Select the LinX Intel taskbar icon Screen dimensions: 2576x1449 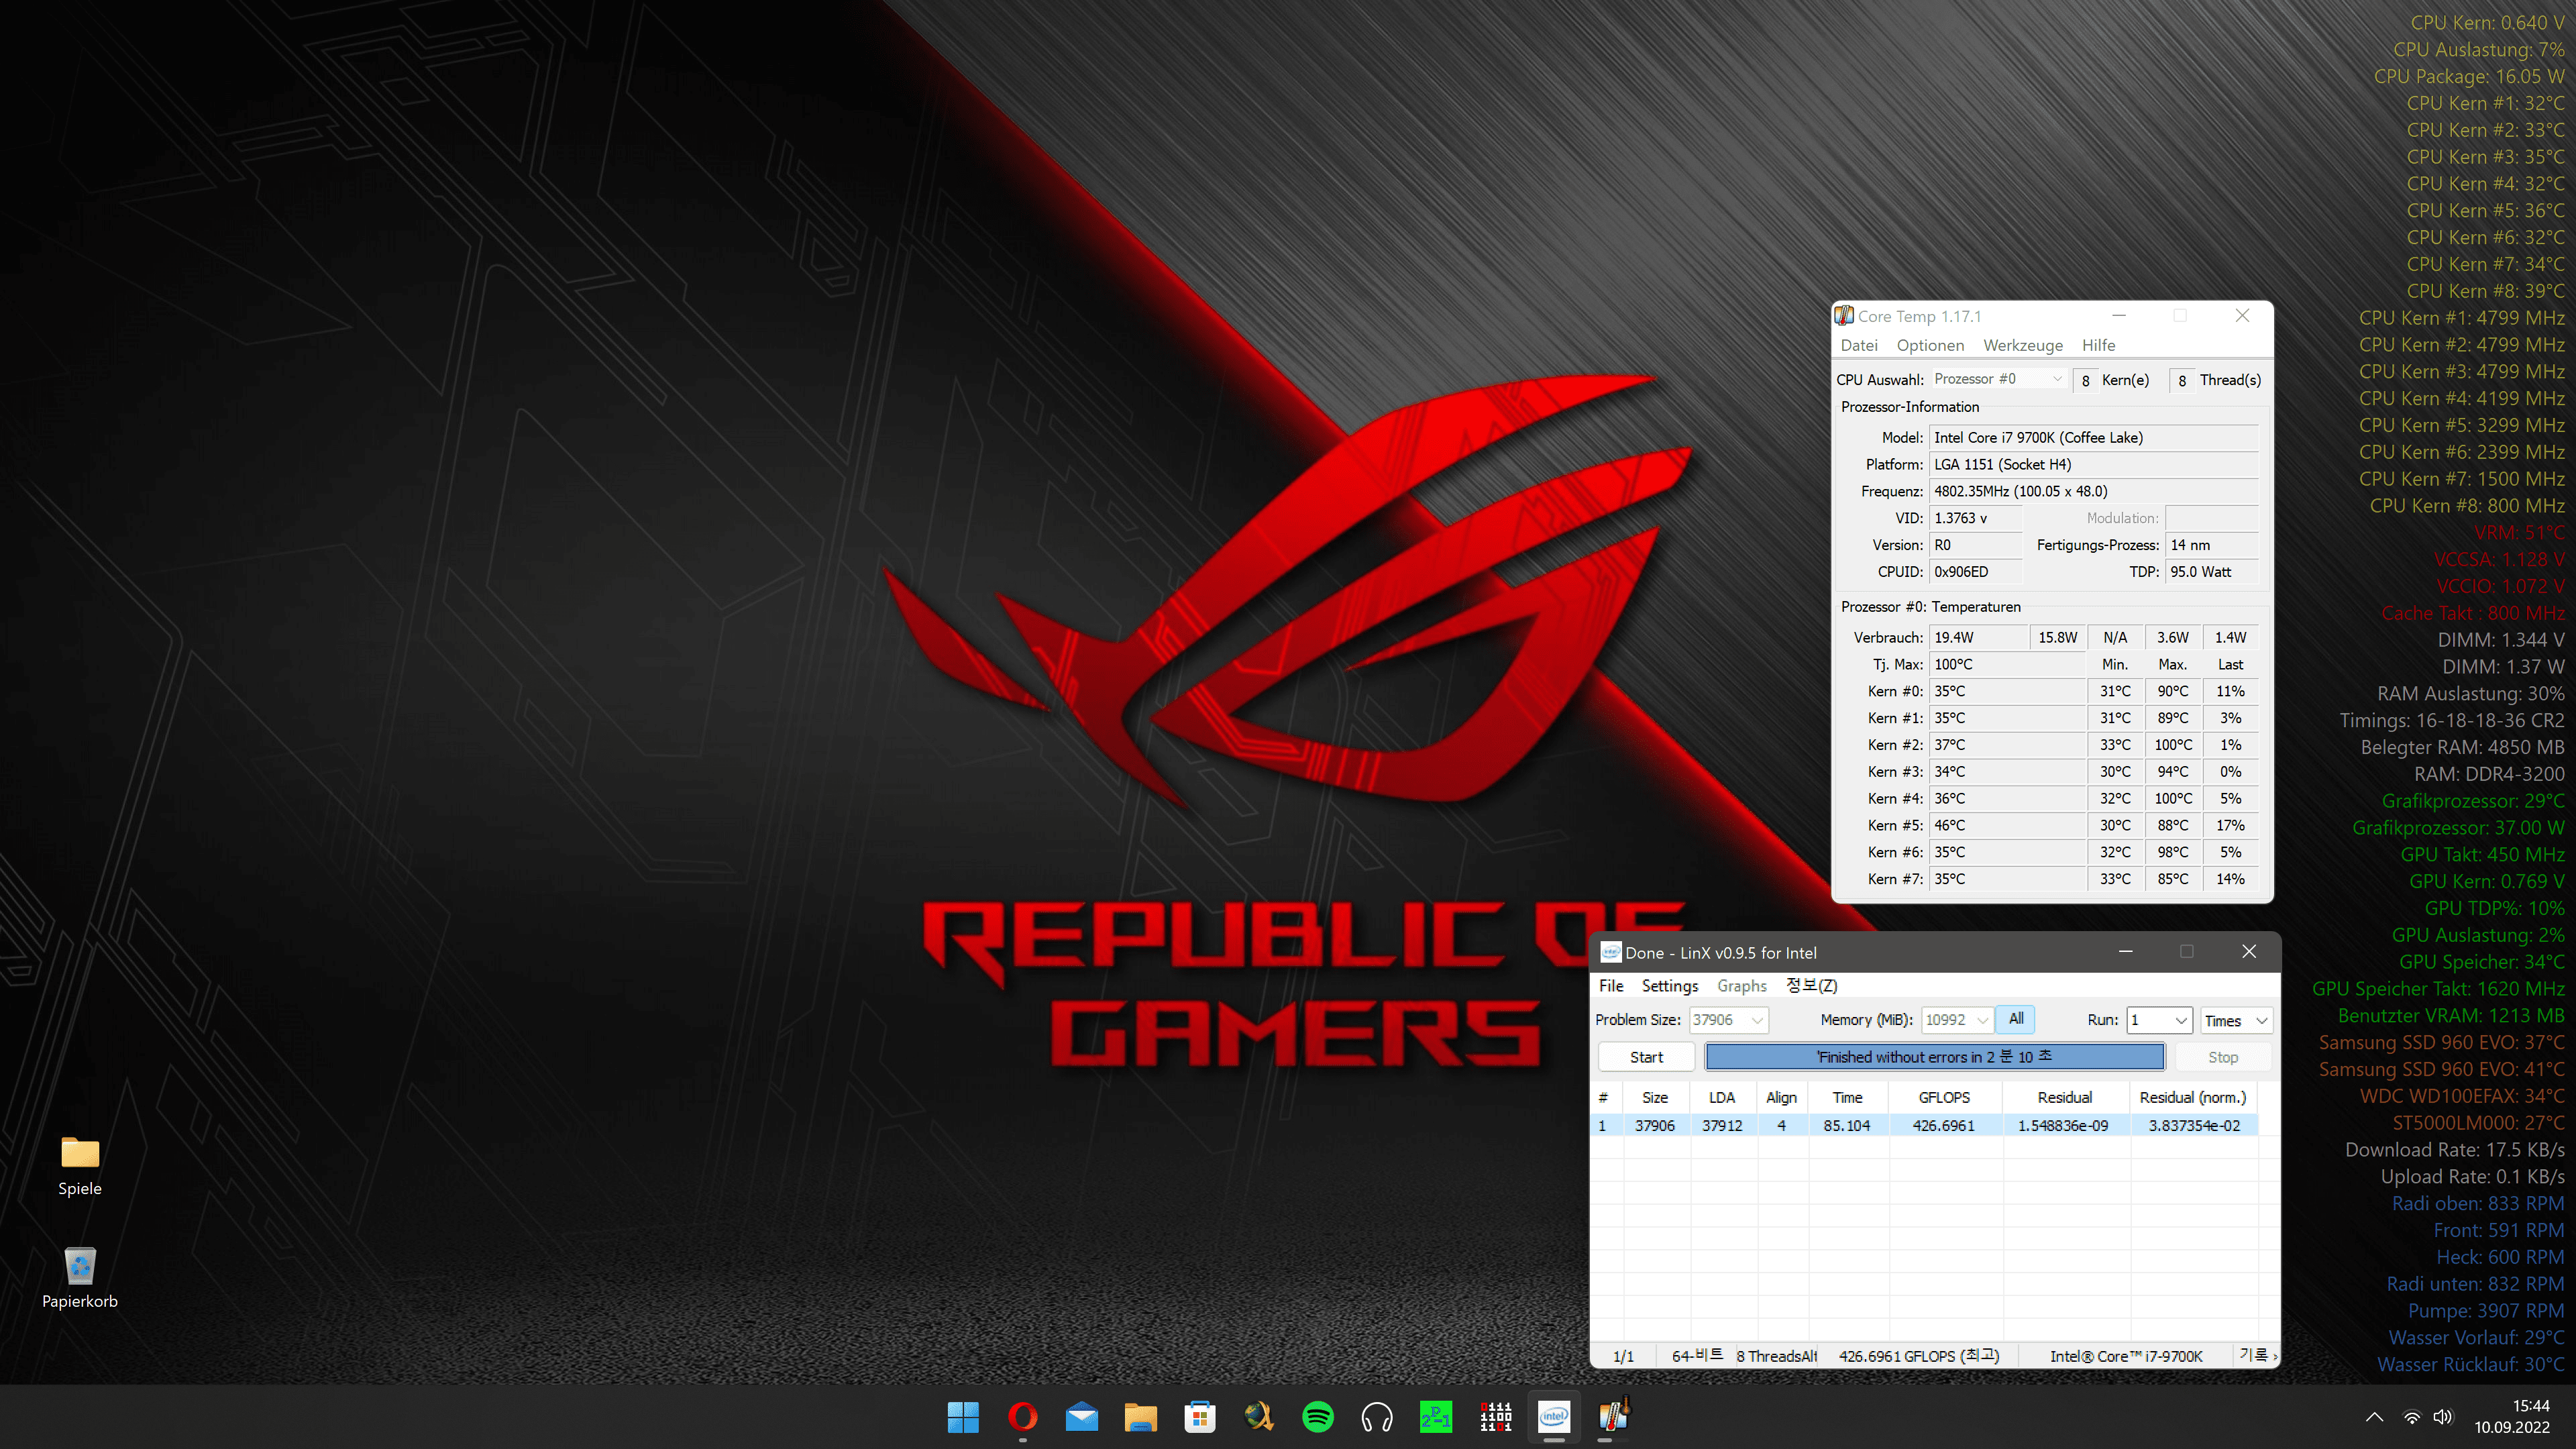coord(1554,1416)
